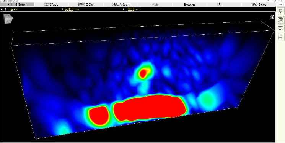
Task: Click the sidebar monitor-frame icon
Action: click(x=281, y=11)
